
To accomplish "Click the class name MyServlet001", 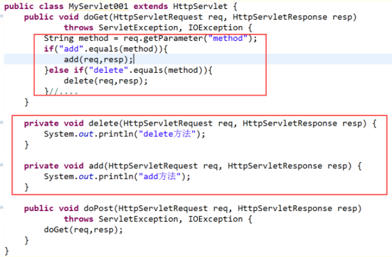I will (98, 6).
